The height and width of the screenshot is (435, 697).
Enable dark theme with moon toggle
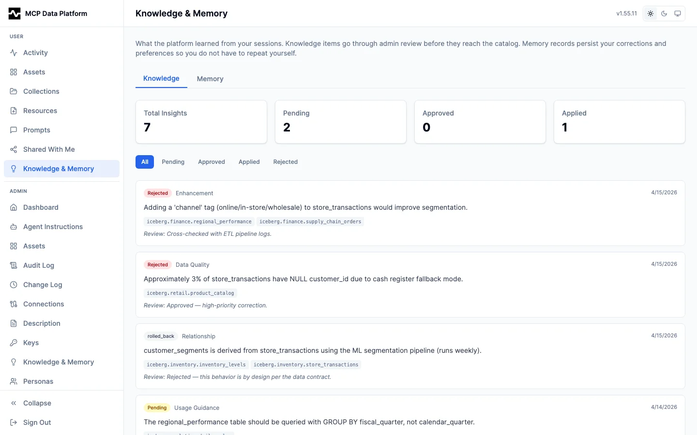(664, 14)
